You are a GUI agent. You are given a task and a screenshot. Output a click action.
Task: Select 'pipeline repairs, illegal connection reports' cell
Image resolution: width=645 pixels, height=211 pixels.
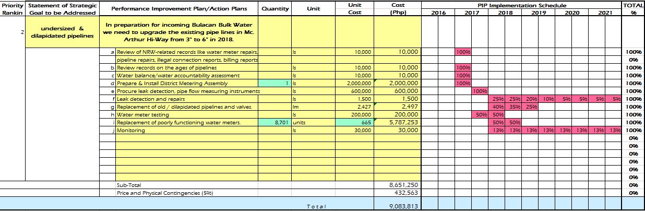pos(187,60)
